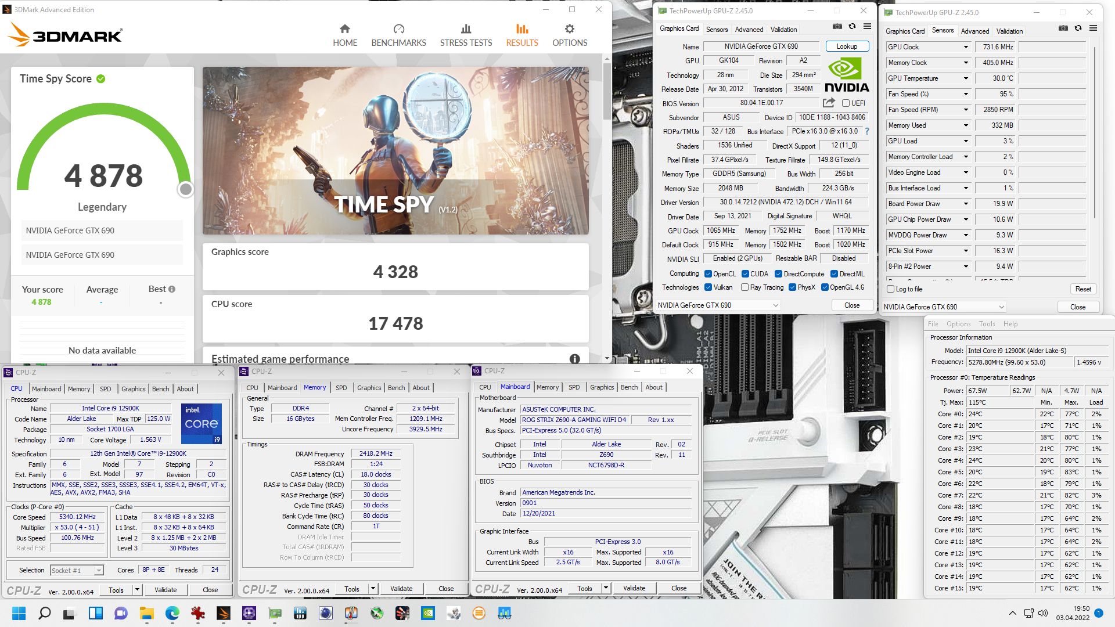The height and width of the screenshot is (627, 1115).
Task: Click the Intel Core i9 logo in CPU-Z
Action: 202,424
